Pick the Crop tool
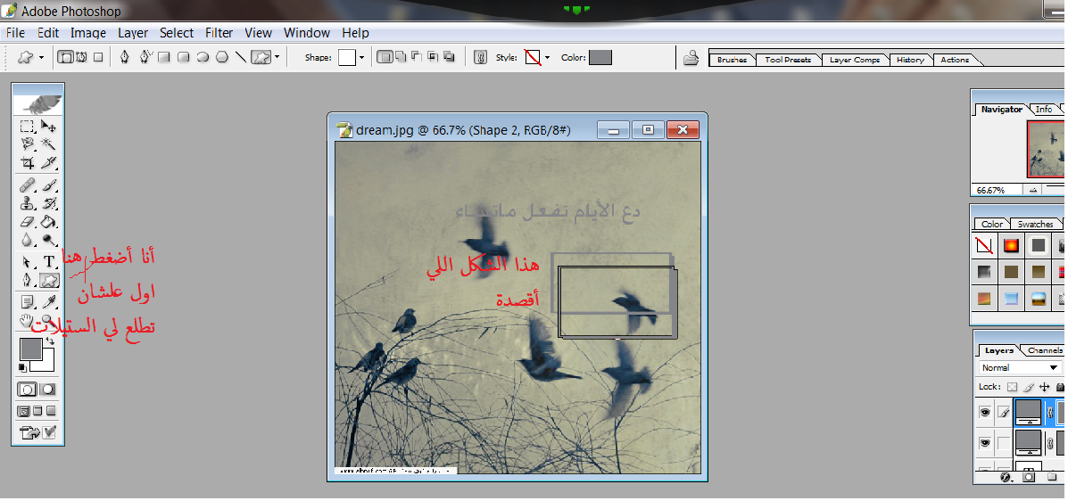The width and height of the screenshot is (1068, 501). (x=28, y=163)
